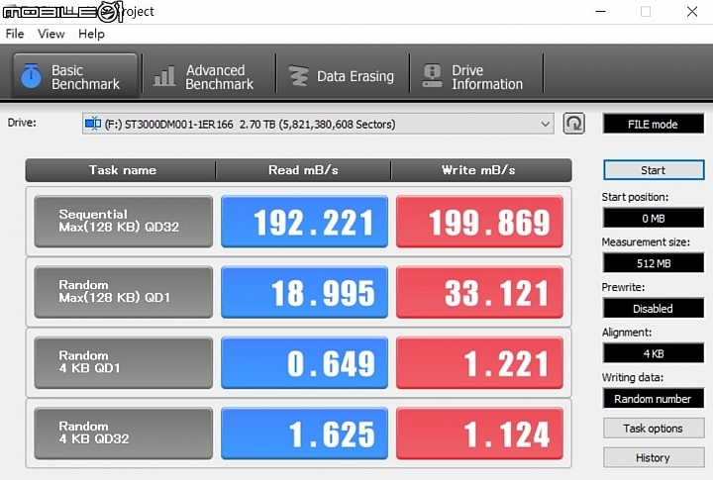Close the application window
The width and height of the screenshot is (713, 480).
691,11
